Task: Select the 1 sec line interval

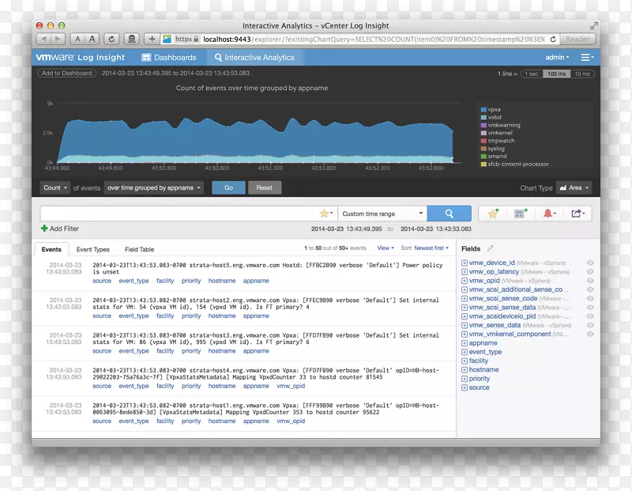Action: point(530,74)
